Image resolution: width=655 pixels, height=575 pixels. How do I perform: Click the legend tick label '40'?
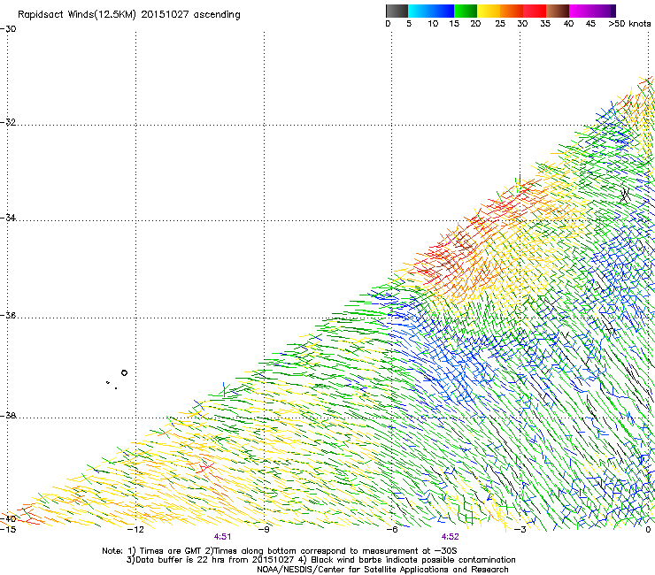[568, 24]
